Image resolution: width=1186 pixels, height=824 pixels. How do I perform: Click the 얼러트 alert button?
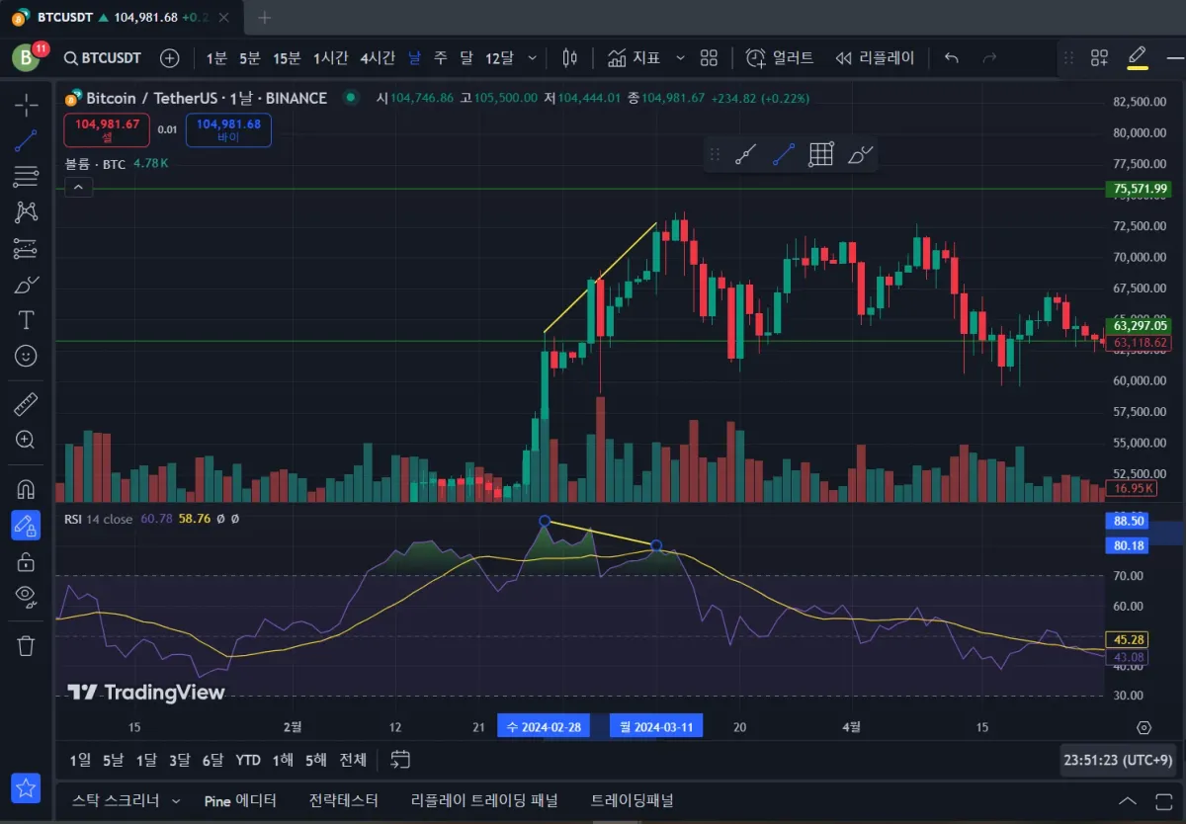coord(780,58)
